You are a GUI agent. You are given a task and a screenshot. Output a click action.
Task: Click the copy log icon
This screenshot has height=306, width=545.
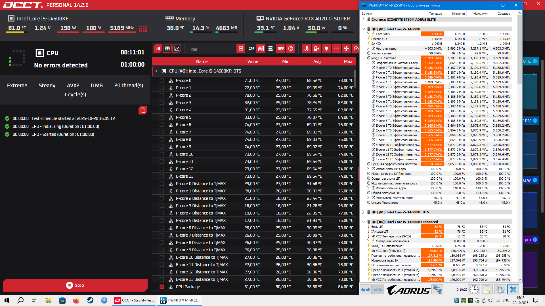point(143,110)
